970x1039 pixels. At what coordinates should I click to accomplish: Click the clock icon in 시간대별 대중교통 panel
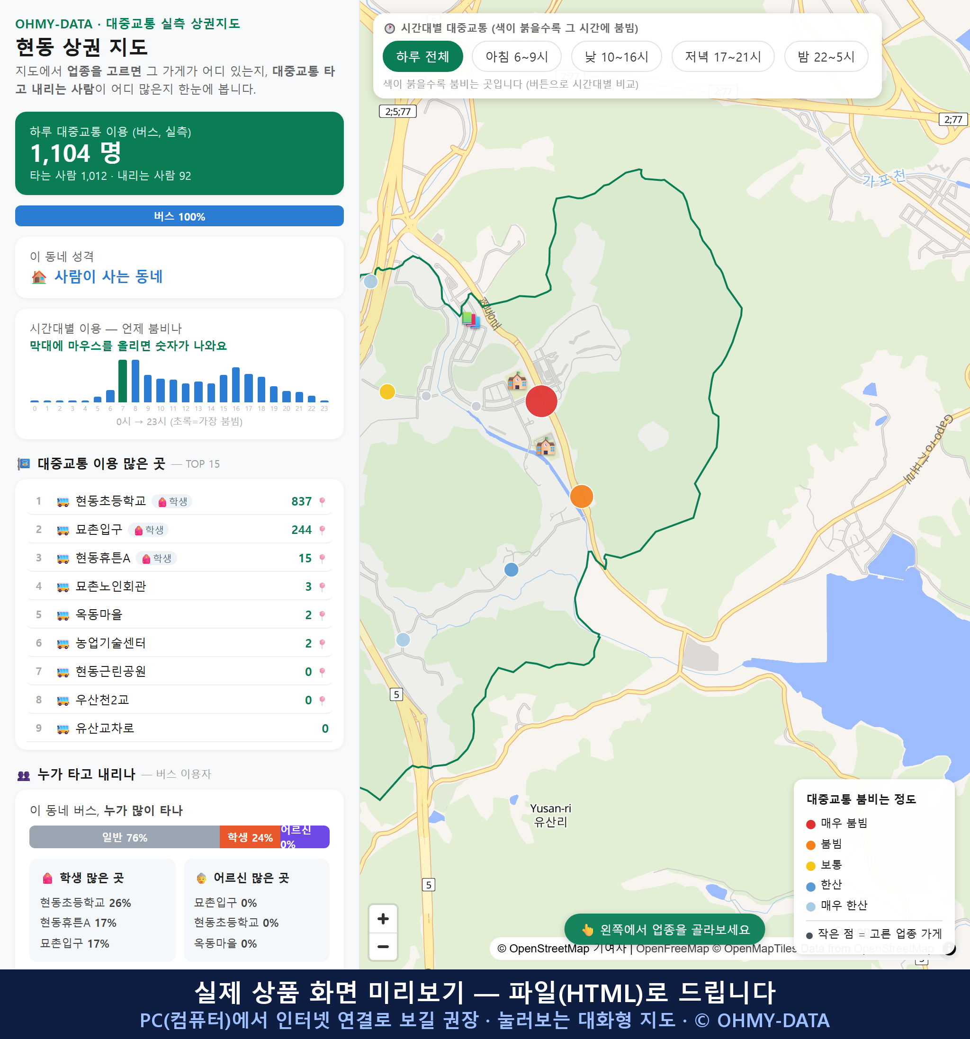point(390,28)
